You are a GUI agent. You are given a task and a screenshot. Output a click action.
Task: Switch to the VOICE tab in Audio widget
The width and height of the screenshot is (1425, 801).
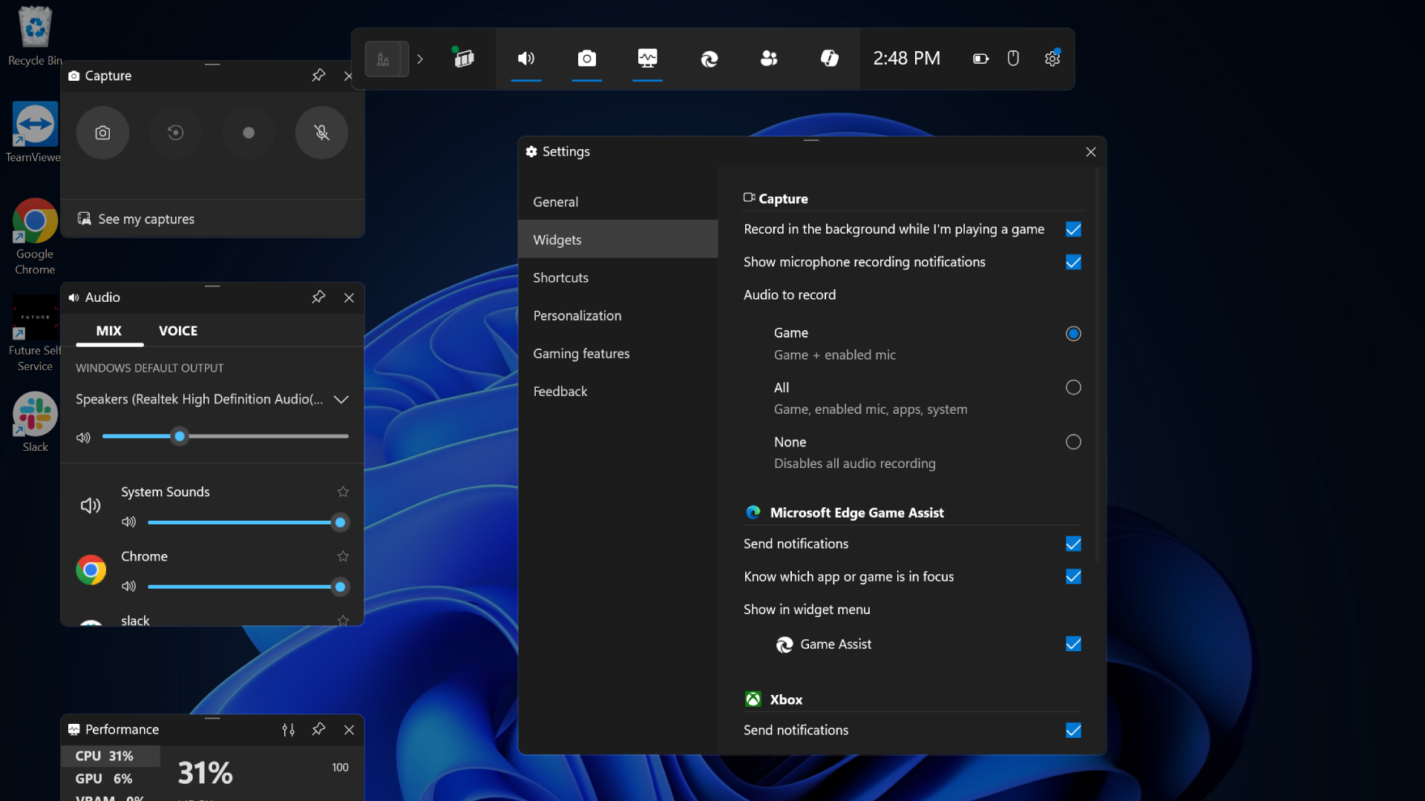pos(177,331)
